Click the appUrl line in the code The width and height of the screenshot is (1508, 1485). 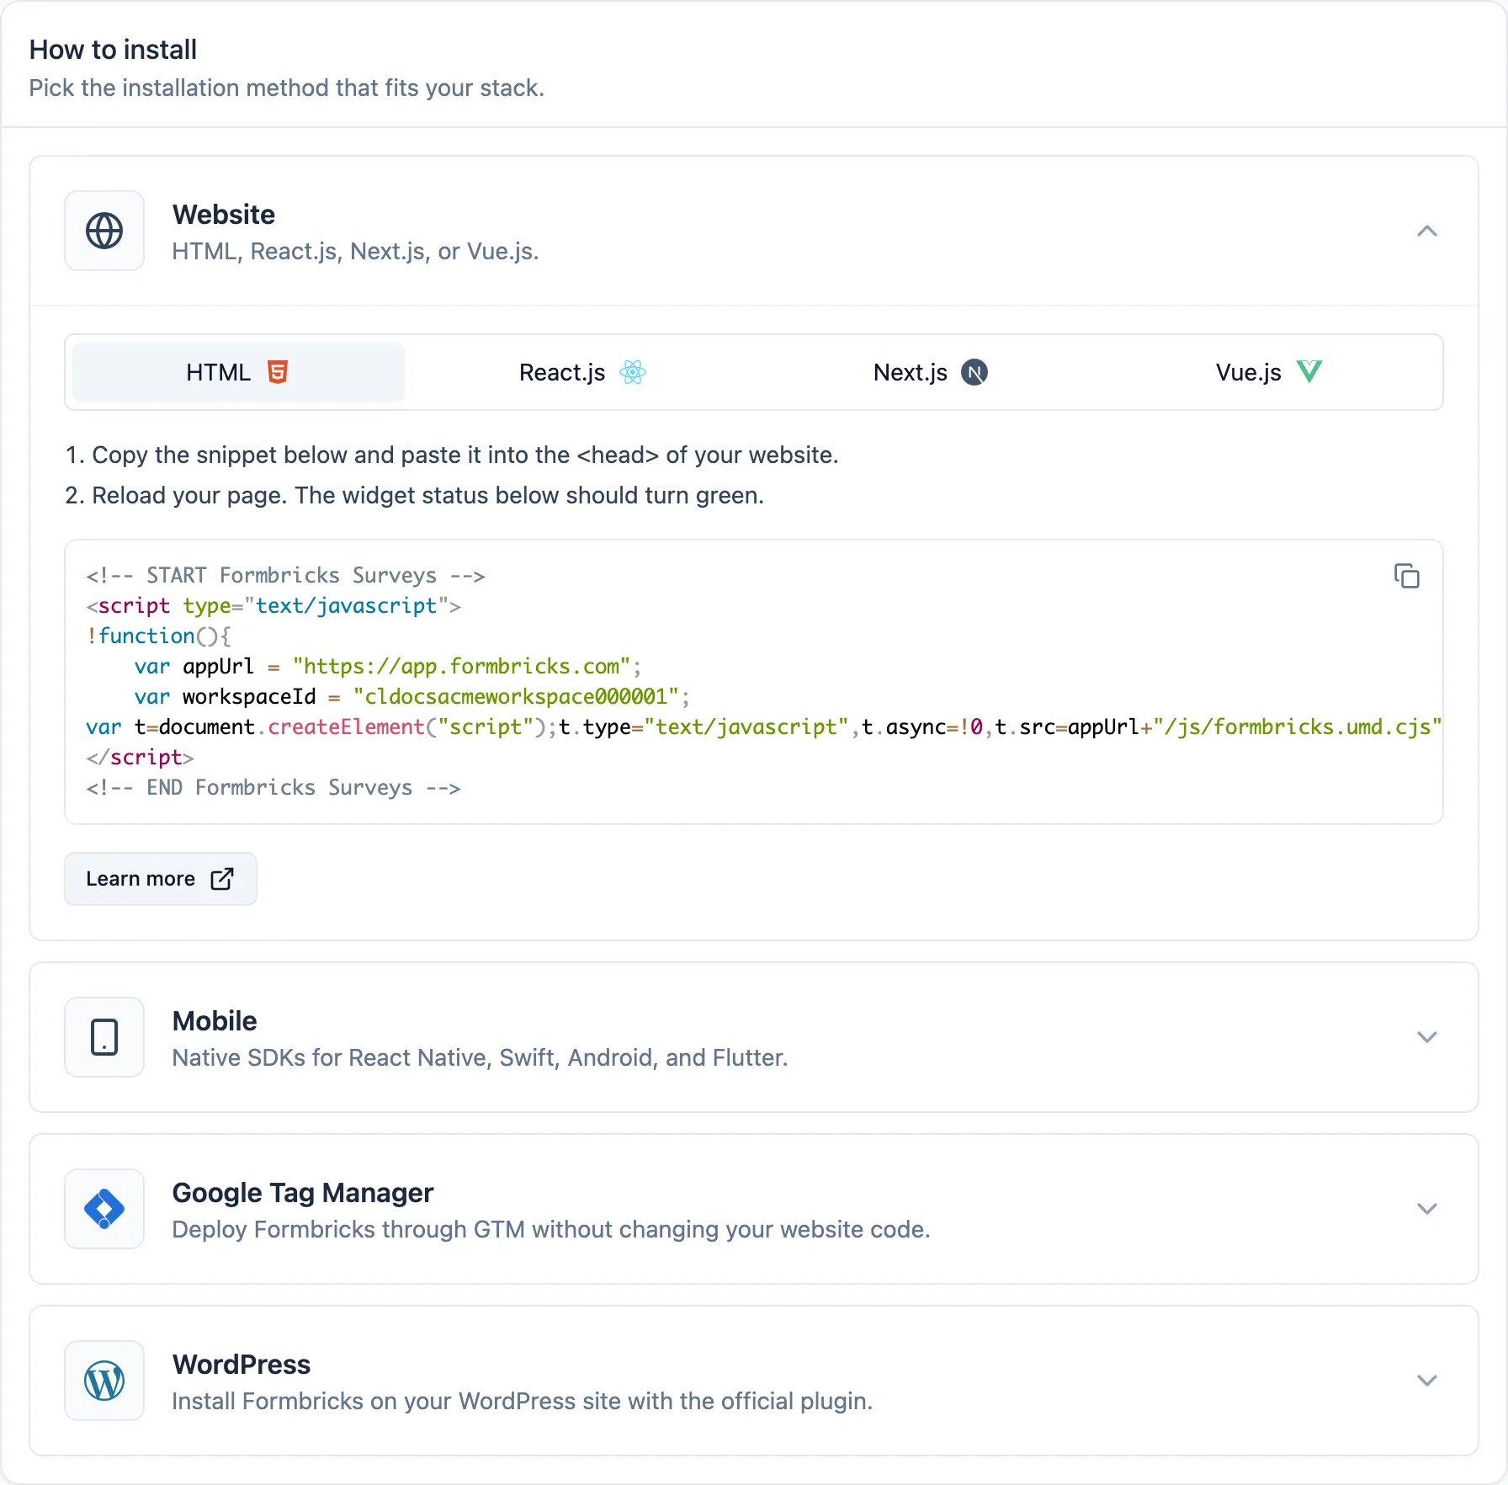pos(388,667)
